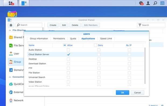
Task: Cancel the users group dialog
Action: pyautogui.click(x=137, y=93)
